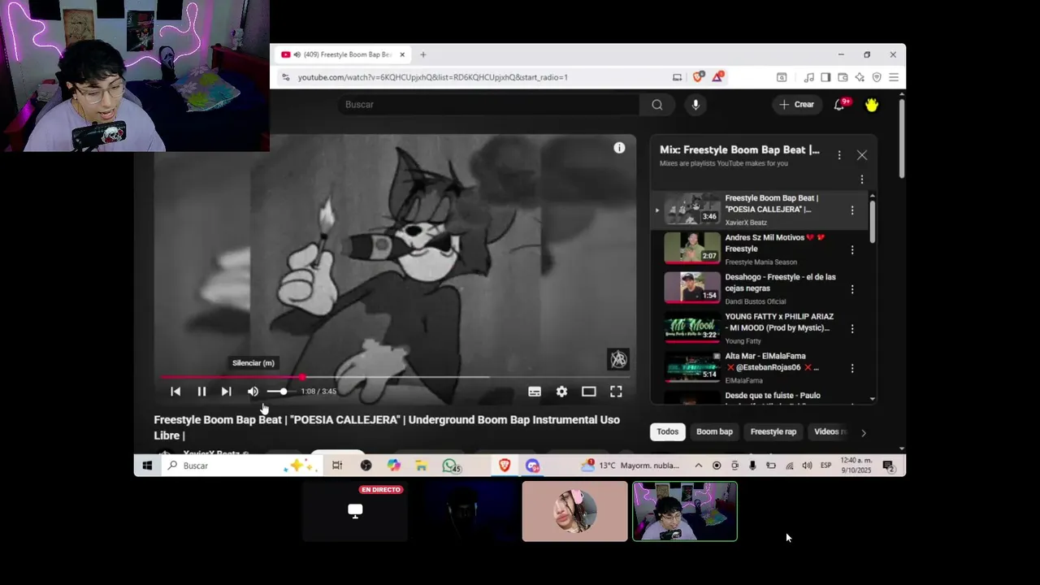This screenshot has width=1040, height=585.
Task: Mute the video with speaker icon
Action: pyautogui.click(x=253, y=392)
